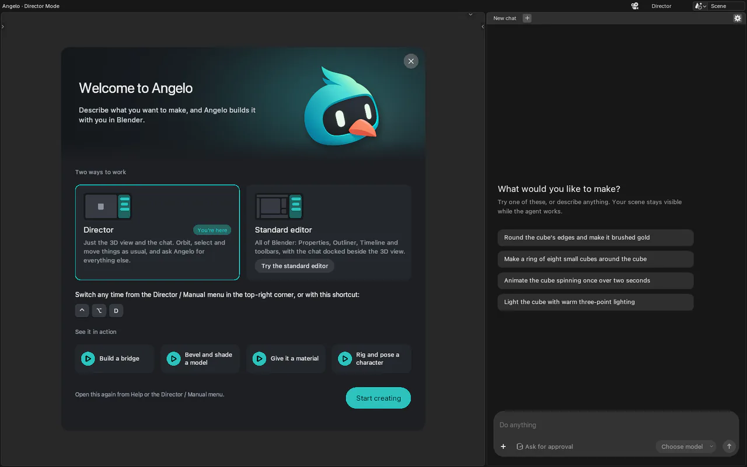747x467 pixels.
Task: Click the Try the standard editor button
Action: (x=295, y=266)
